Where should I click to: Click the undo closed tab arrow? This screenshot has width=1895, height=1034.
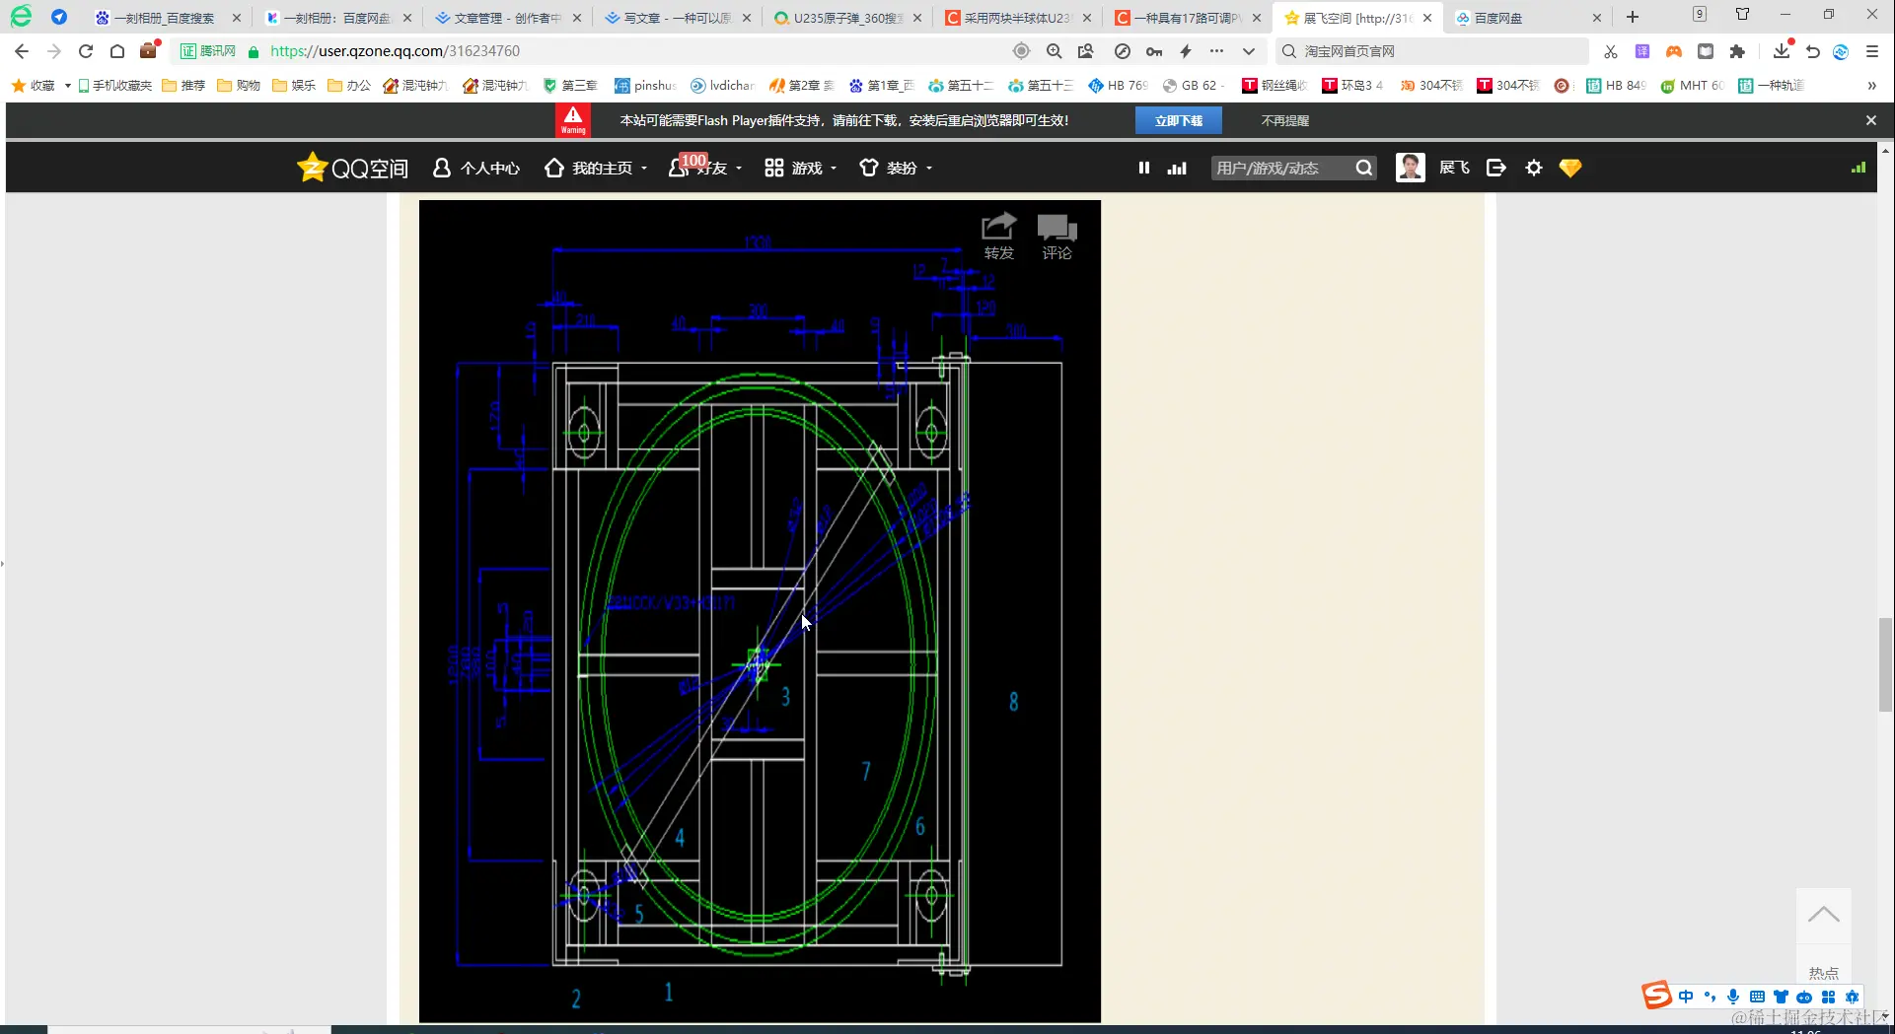[1813, 51]
